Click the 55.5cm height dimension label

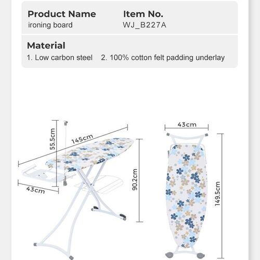click(52, 139)
